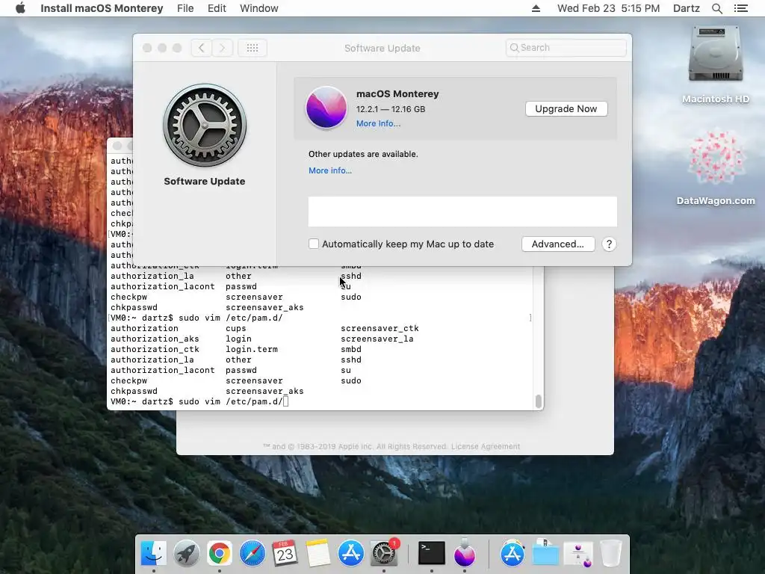Image resolution: width=765 pixels, height=574 pixels.
Task: Open Notes app in the Dock
Action: pos(318,553)
